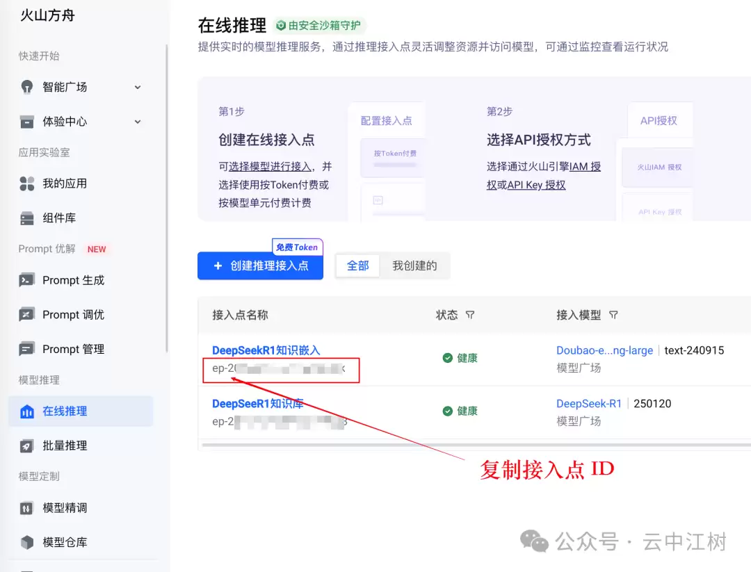751x572 pixels.
Task: Click the Prompt 调优 icon
Action: [26, 314]
